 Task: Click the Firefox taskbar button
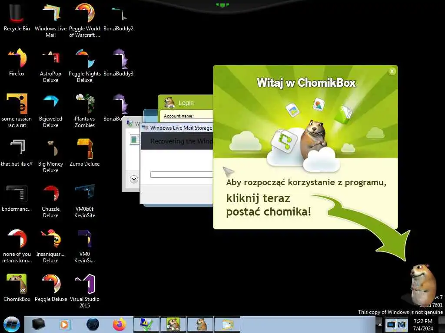pyautogui.click(x=120, y=324)
